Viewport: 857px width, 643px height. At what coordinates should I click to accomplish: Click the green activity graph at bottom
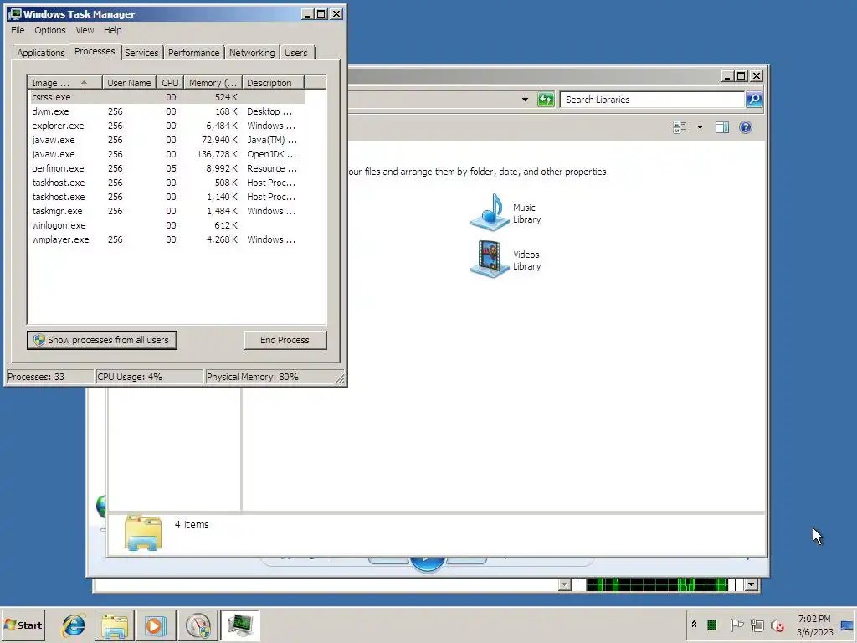(656, 585)
